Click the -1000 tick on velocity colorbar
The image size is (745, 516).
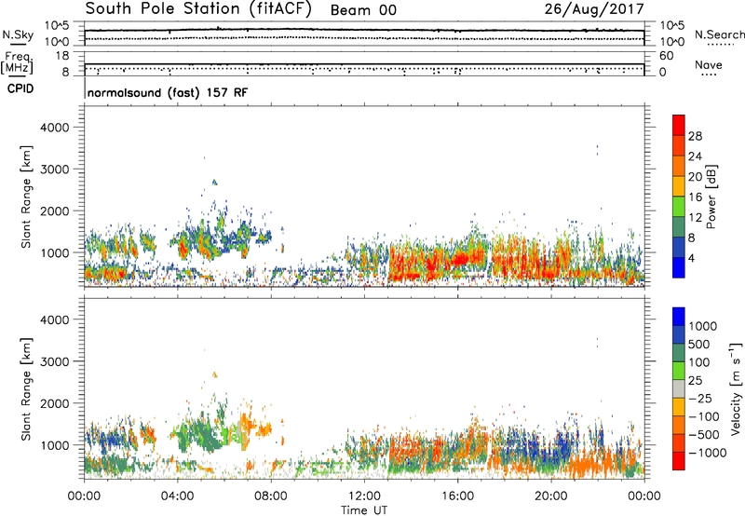click(707, 453)
